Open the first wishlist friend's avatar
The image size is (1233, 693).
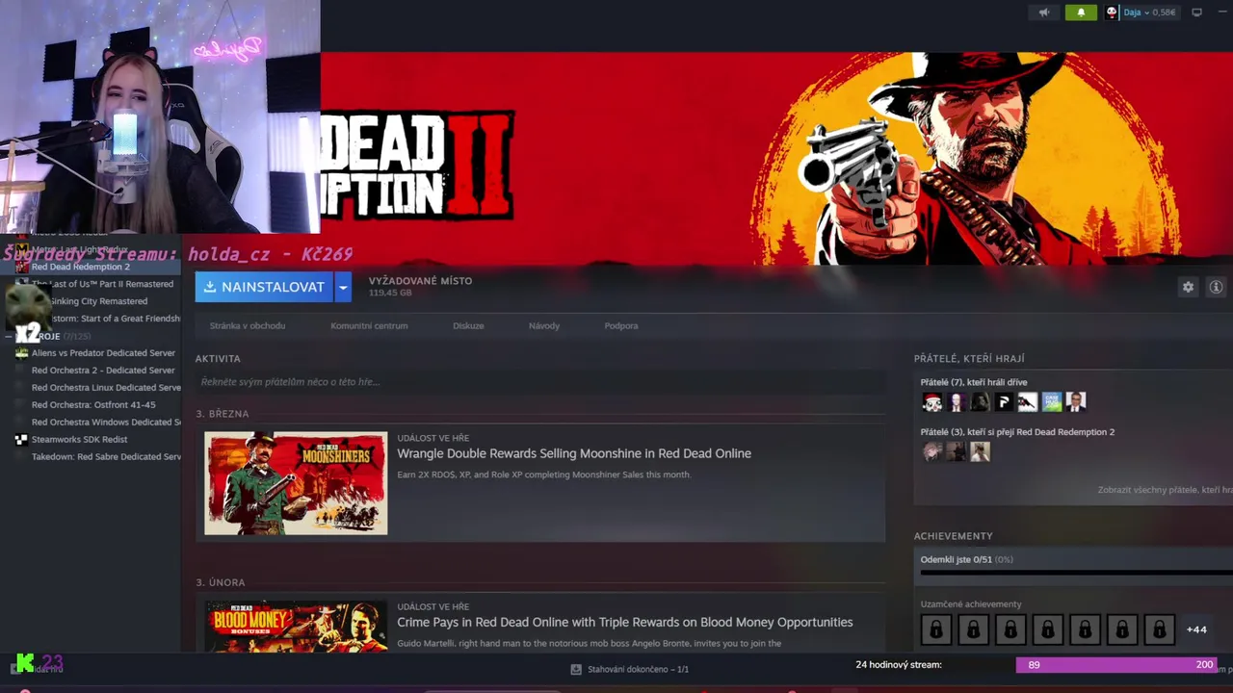click(931, 451)
